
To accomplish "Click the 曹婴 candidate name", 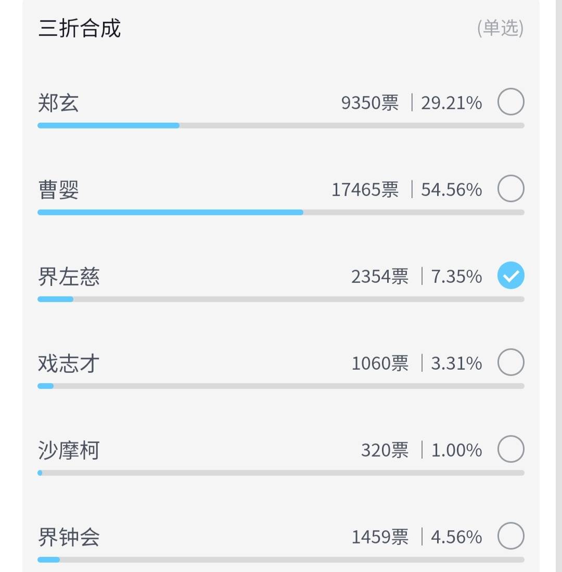I will click(x=58, y=190).
